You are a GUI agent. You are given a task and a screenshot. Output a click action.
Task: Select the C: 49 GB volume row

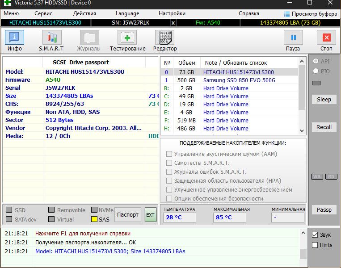[229, 96]
